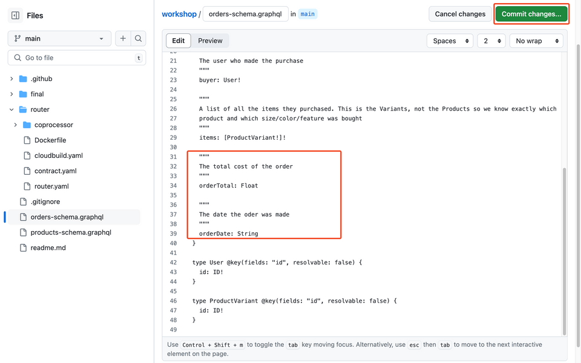Open router.yaml file

(x=51, y=186)
